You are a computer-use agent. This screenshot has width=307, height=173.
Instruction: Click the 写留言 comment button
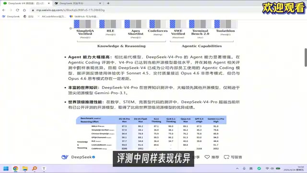click(x=233, y=157)
